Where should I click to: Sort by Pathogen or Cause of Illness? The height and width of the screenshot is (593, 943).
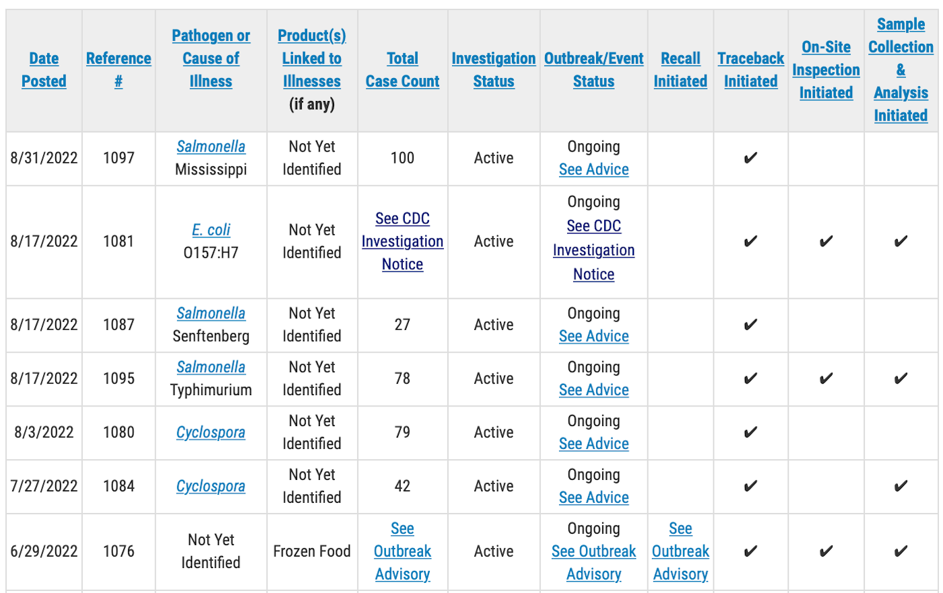(211, 59)
